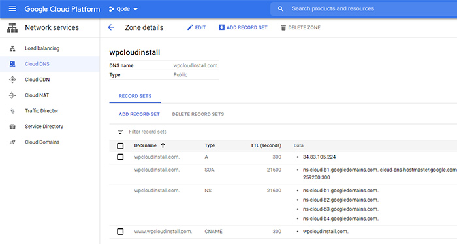Go back with the left arrow

pyautogui.click(x=111, y=27)
